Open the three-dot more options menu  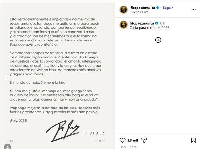pos(194,9)
